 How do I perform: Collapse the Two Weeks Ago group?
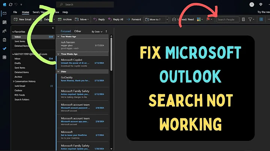[58, 37]
